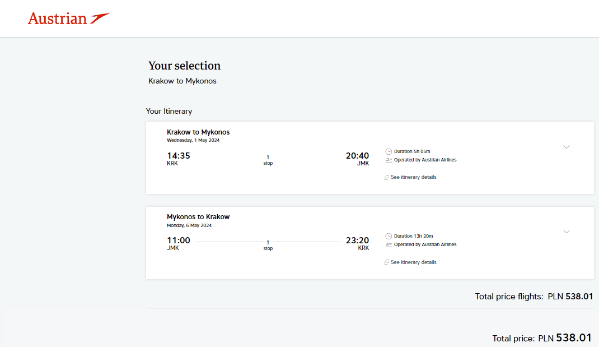This screenshot has width=599, height=347.
Task: Click the Wednesday, 1 May 2024 date
Action: [193, 140]
